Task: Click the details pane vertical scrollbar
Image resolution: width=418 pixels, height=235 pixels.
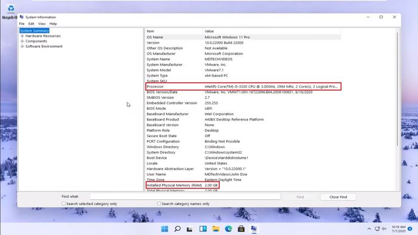Action: coord(397,89)
